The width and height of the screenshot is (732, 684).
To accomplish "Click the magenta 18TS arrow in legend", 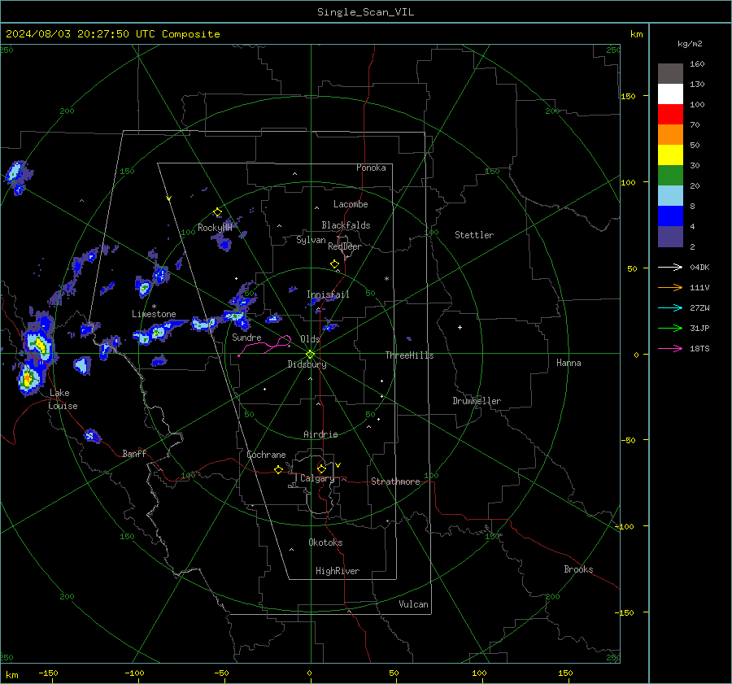I will tap(670, 348).
